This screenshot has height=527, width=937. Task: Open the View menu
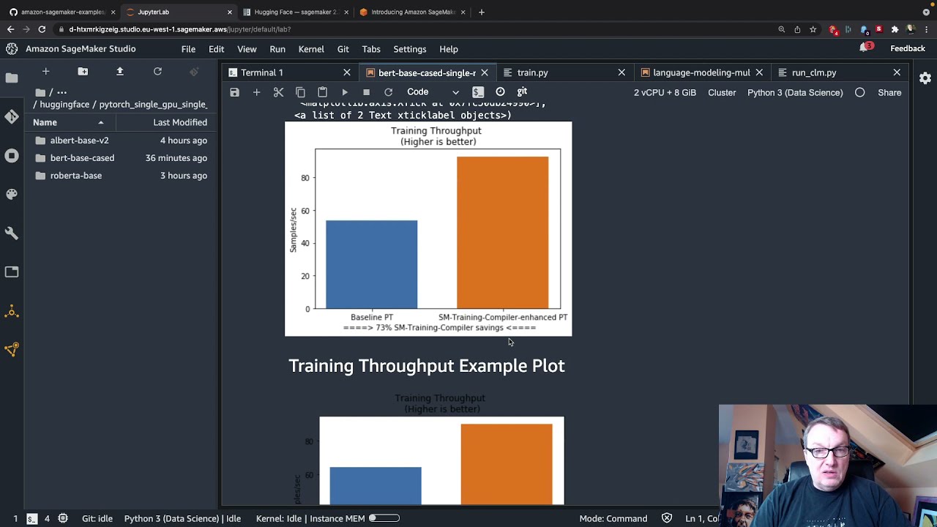coord(247,49)
